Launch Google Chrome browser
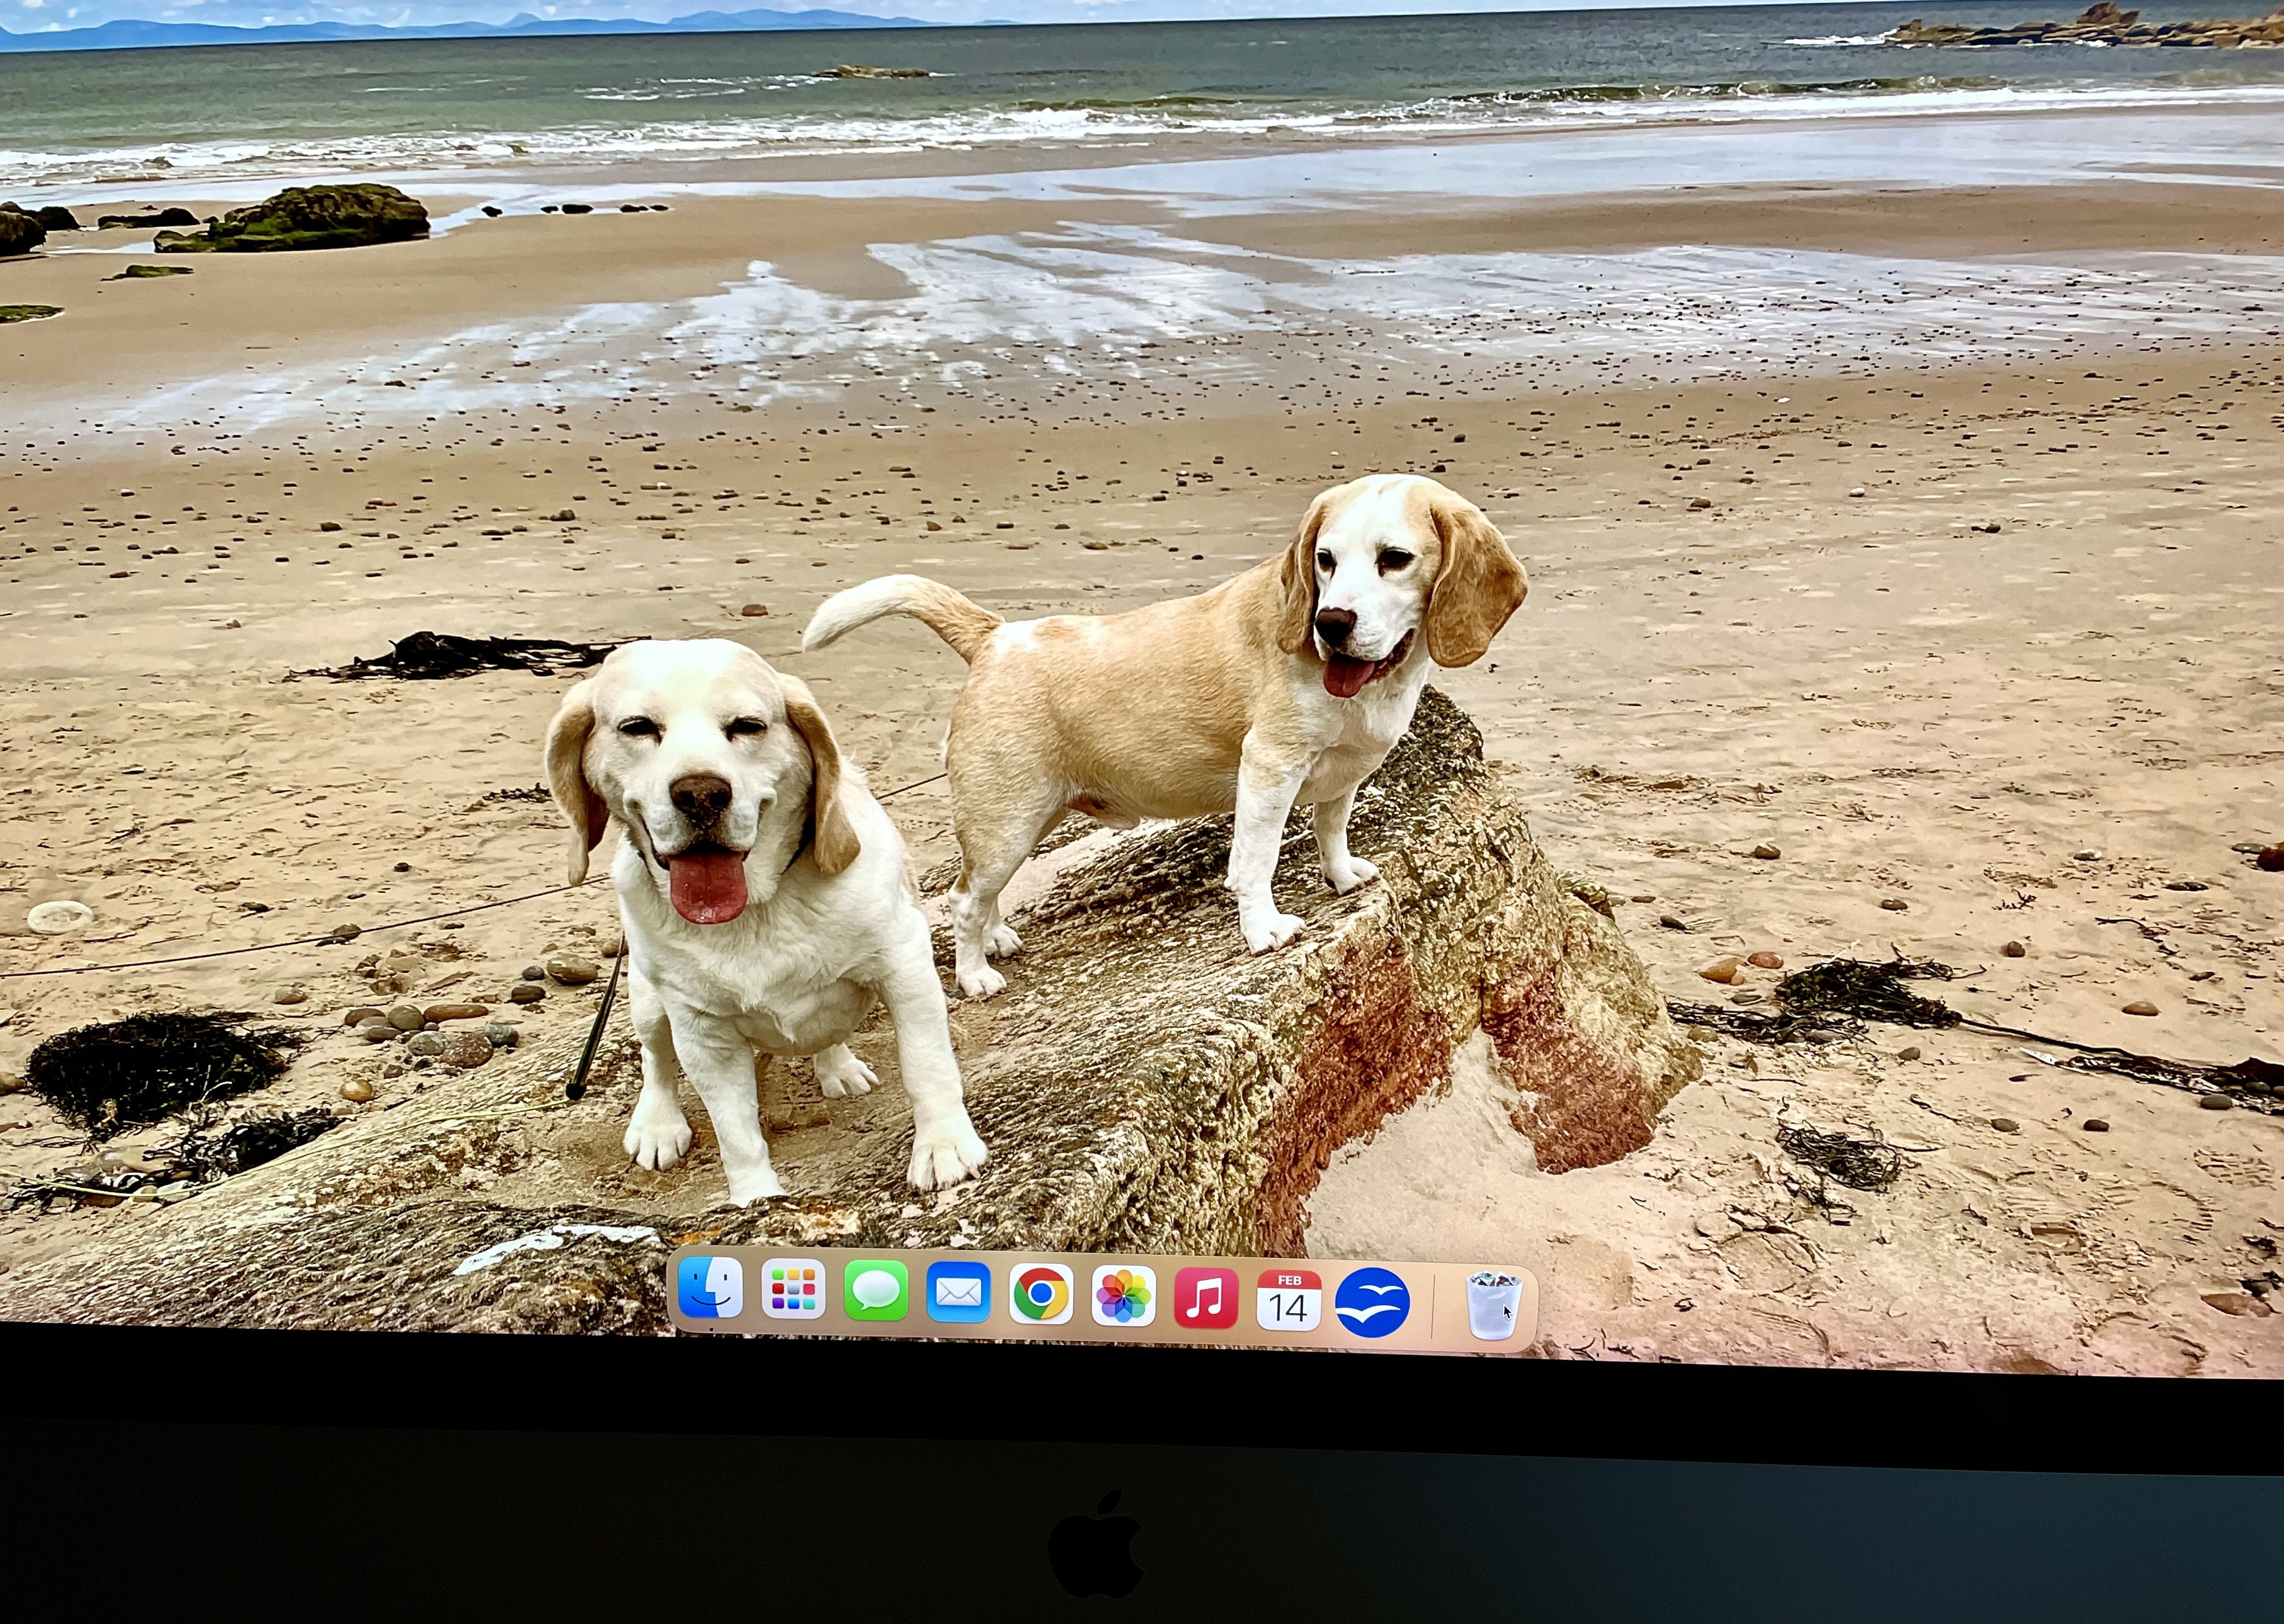2284x1624 pixels. 1041,1295
